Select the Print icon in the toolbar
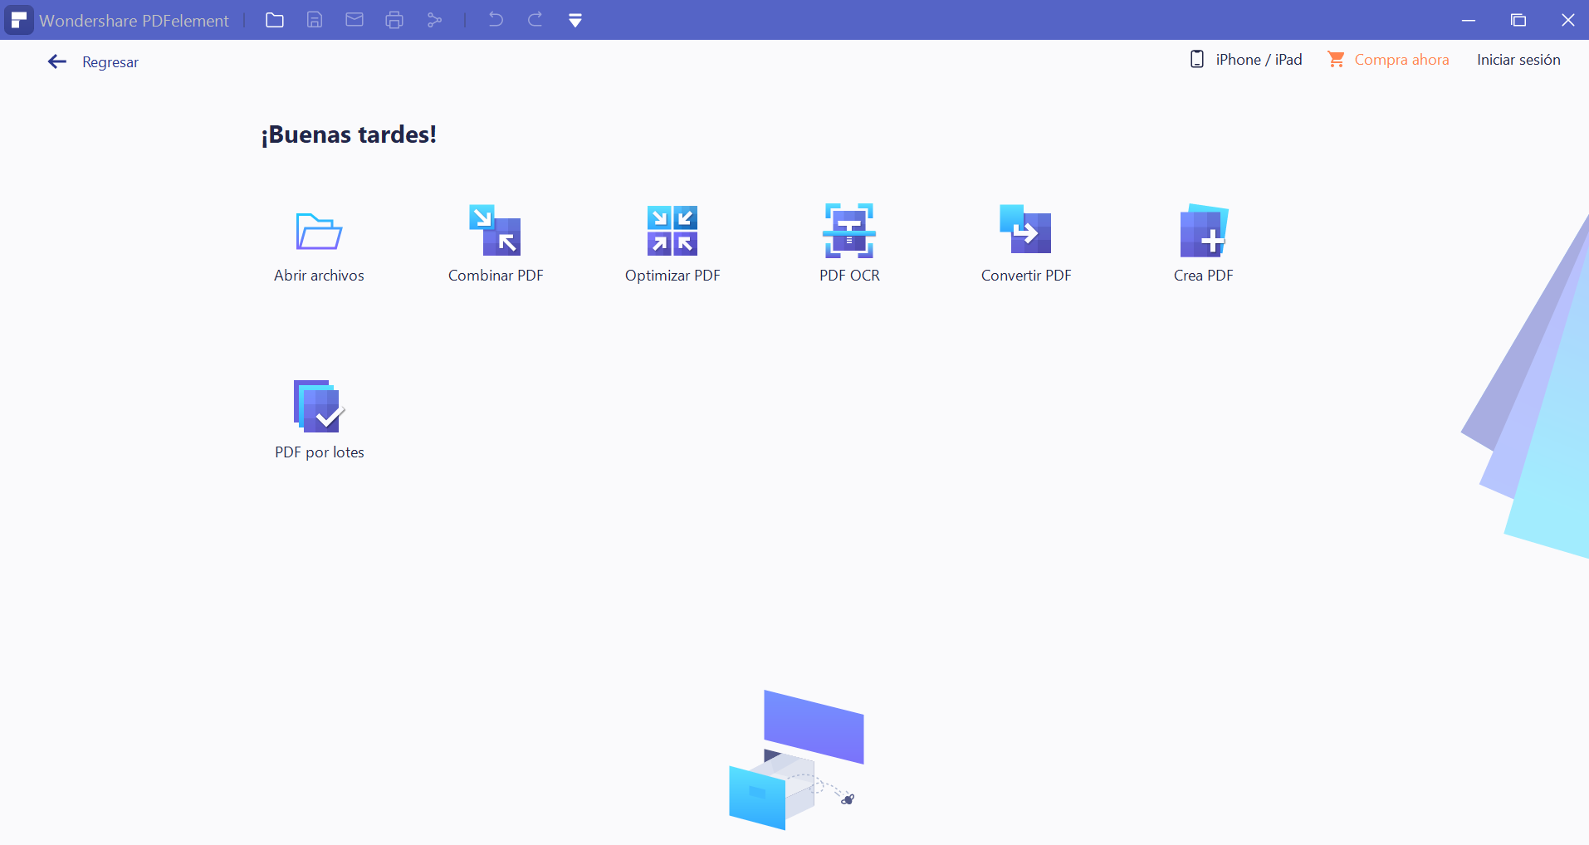Viewport: 1589px width, 845px height. [x=395, y=20]
